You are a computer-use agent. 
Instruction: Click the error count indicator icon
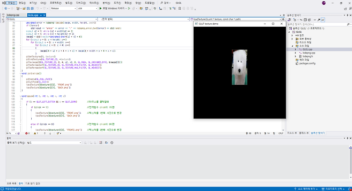26,133
